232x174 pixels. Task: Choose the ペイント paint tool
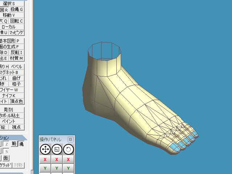pos(12,121)
